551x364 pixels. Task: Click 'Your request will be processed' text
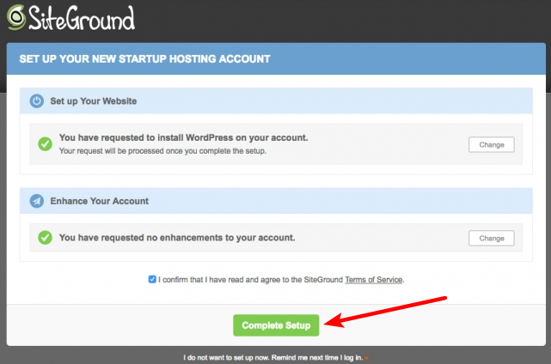pyautogui.click(x=162, y=151)
